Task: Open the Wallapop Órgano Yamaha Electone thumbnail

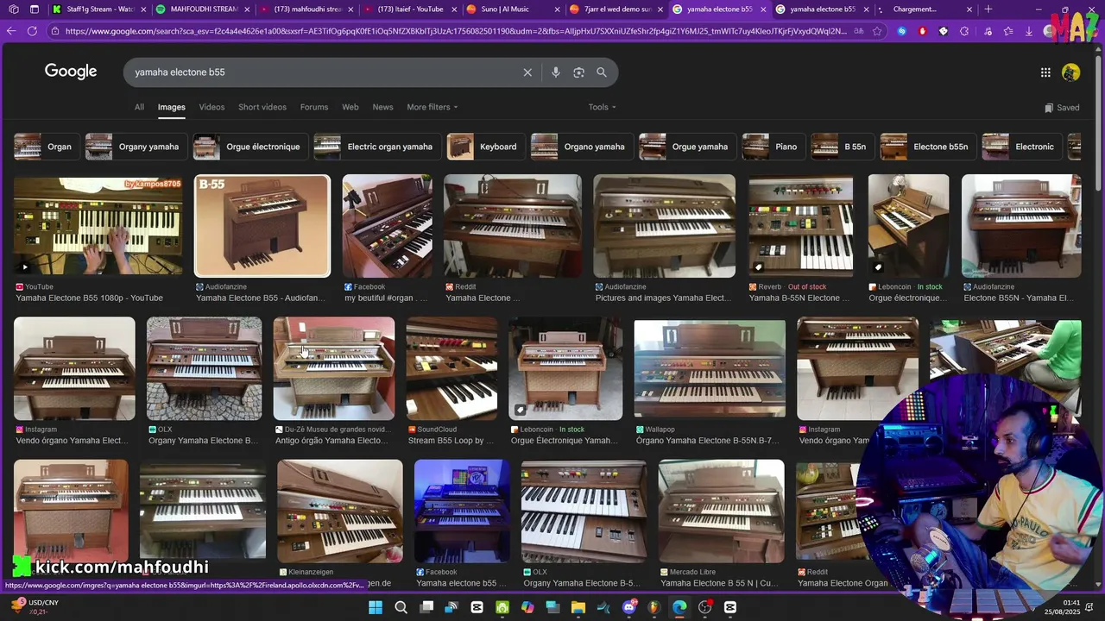Action: (710, 369)
